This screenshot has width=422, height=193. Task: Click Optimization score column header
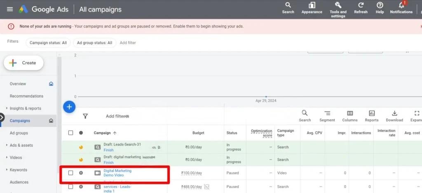261,133
